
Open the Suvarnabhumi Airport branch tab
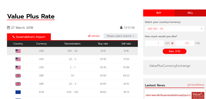click(29, 37)
